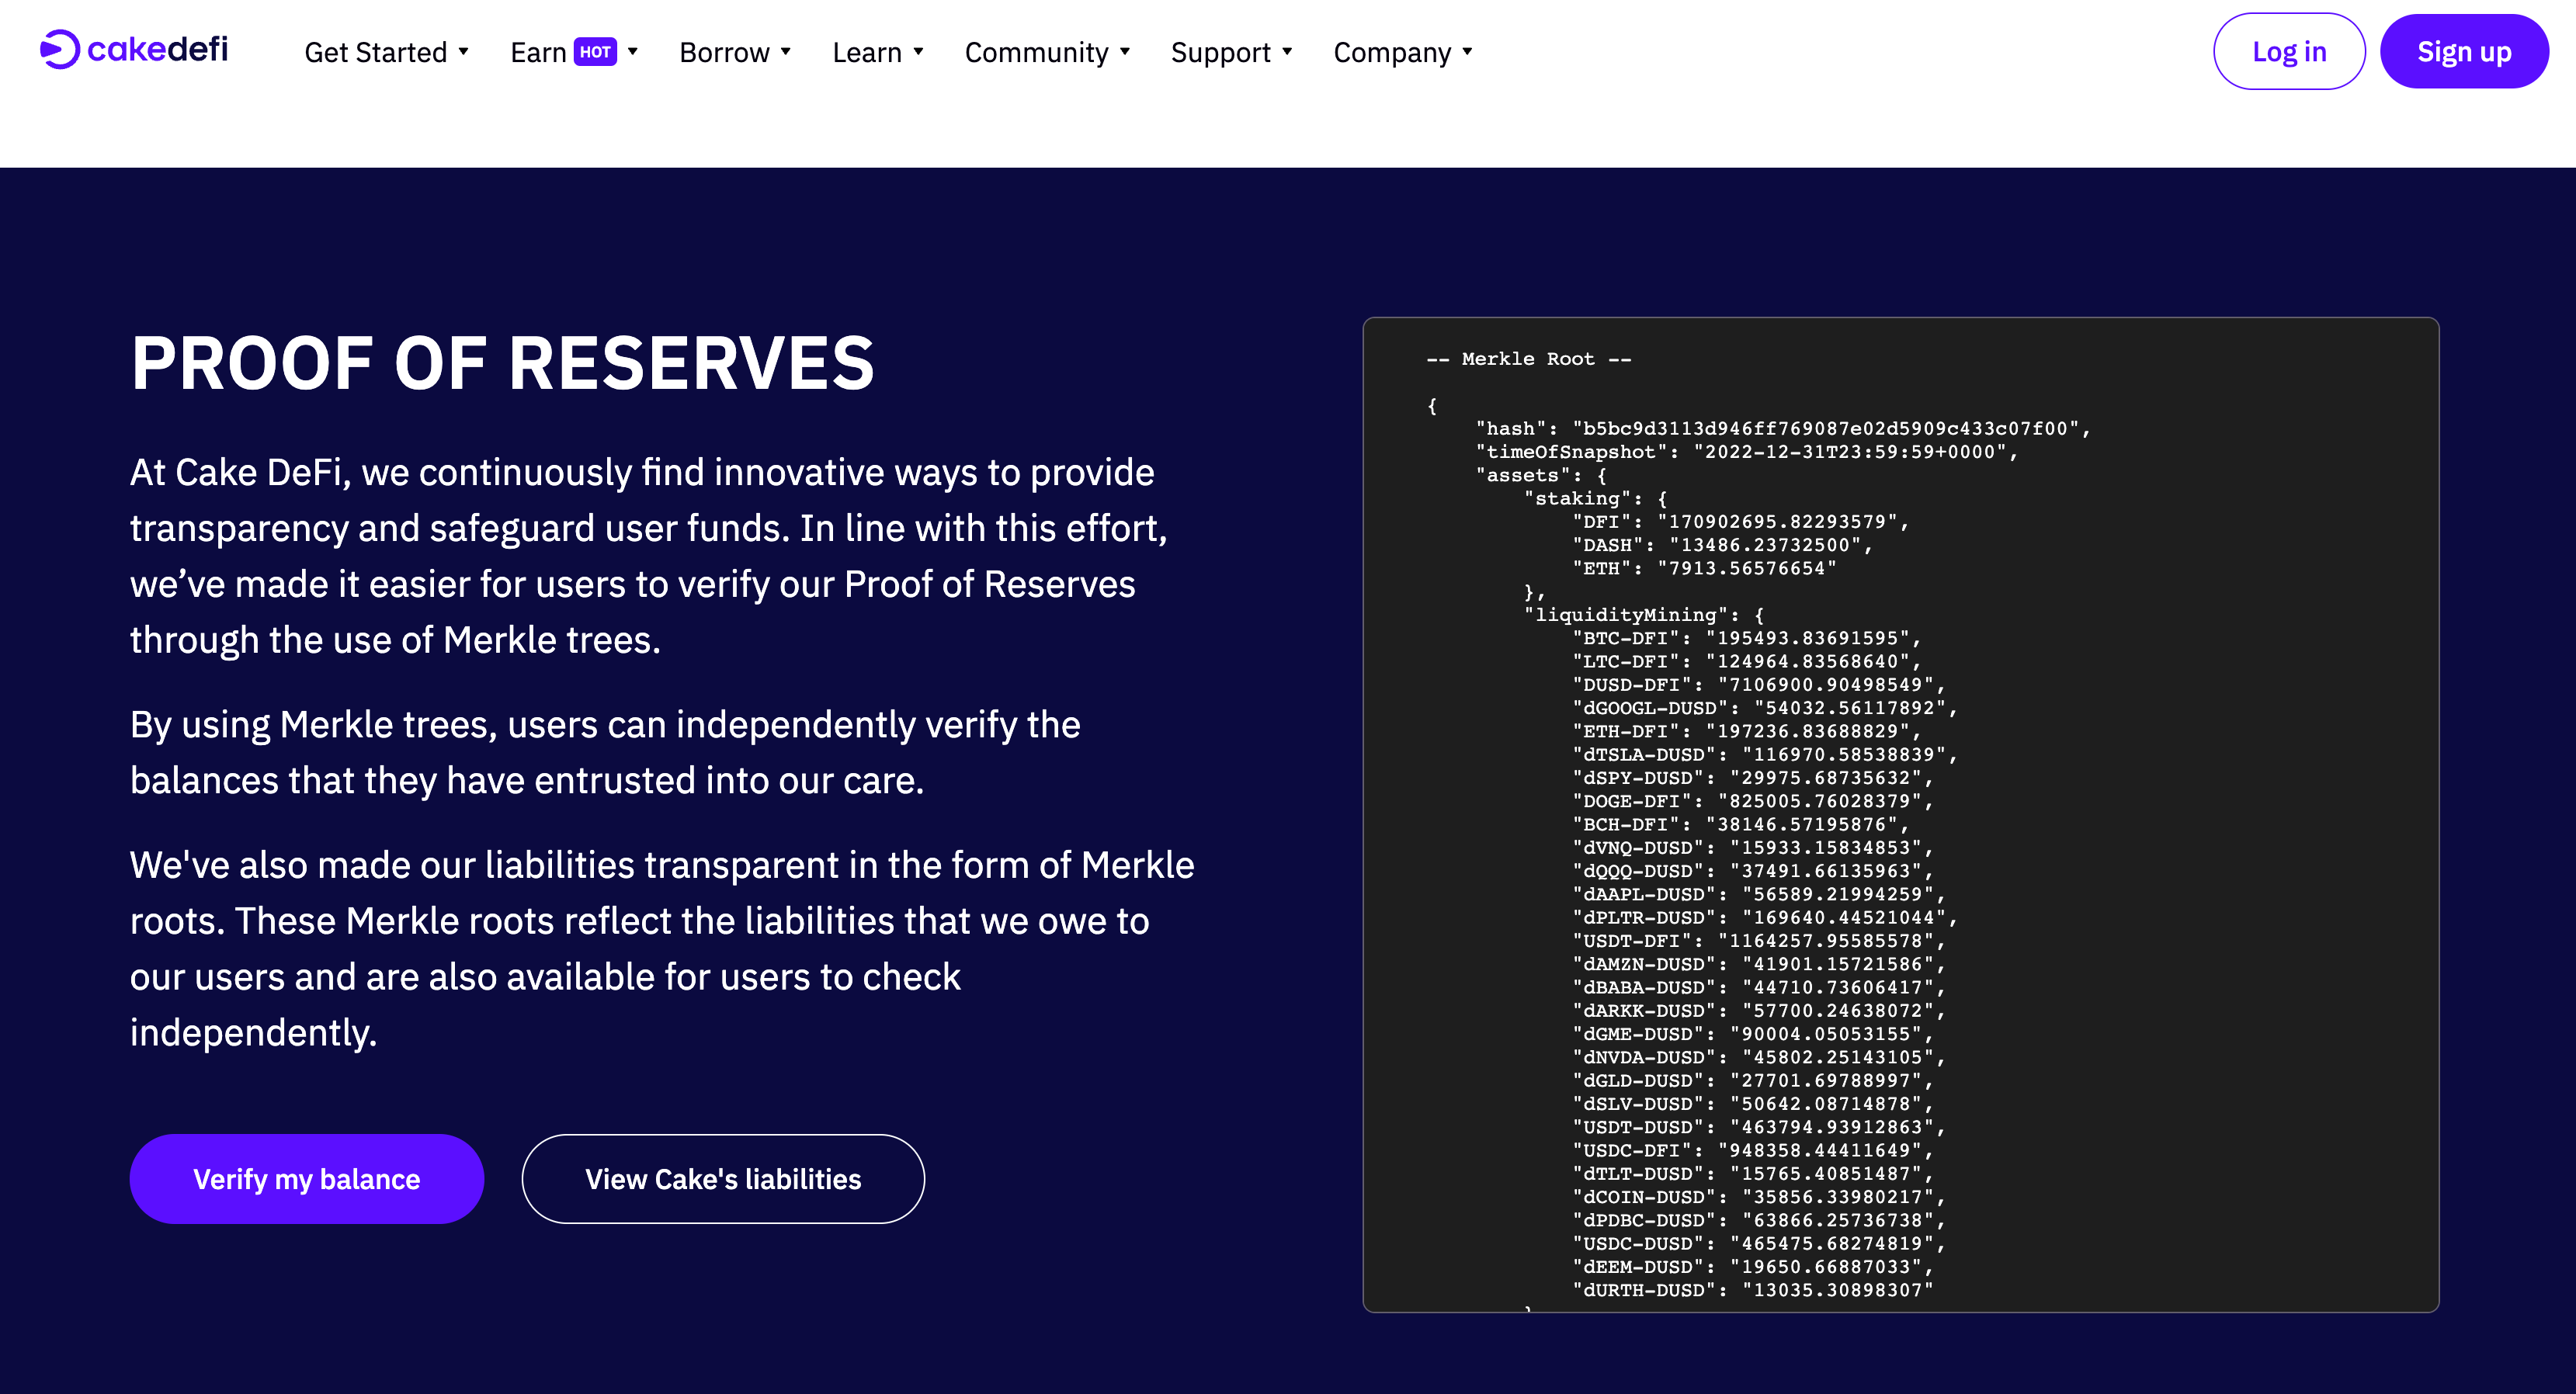
Task: Click Verify my balance button
Action: (x=307, y=1179)
